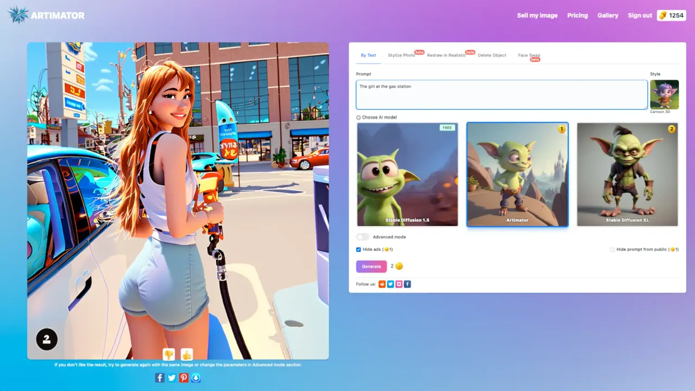The width and height of the screenshot is (695, 391).
Task: Uncheck the Hide ads checkbox
Action: 358,249
